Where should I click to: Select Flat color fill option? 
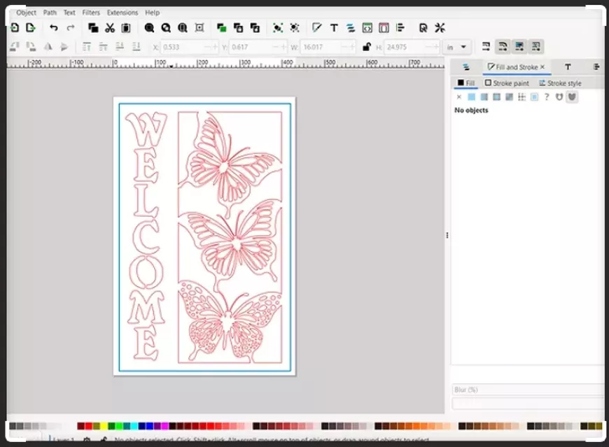pyautogui.click(x=471, y=97)
